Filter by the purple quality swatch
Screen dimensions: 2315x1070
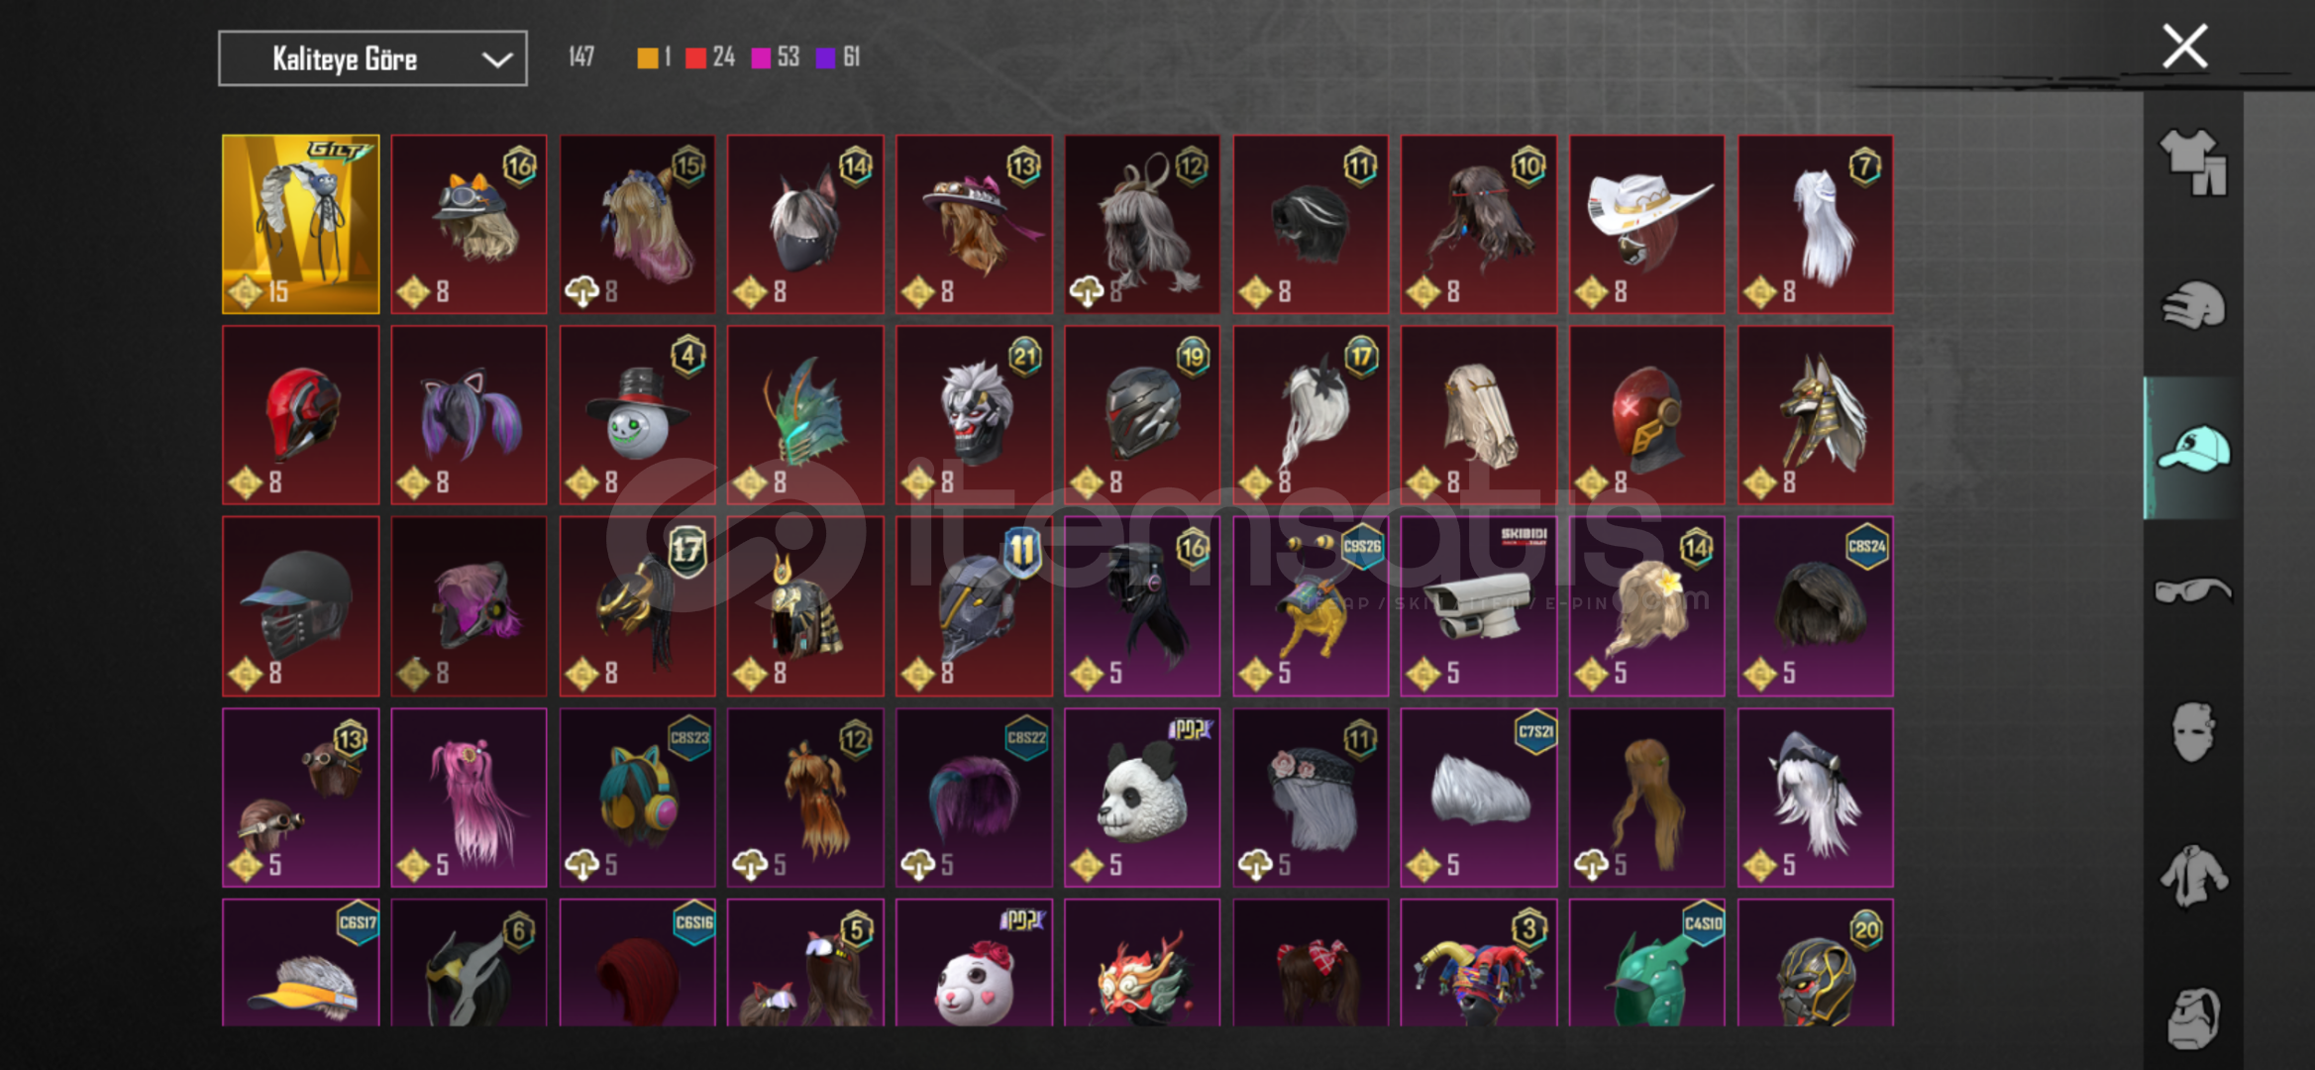click(825, 58)
